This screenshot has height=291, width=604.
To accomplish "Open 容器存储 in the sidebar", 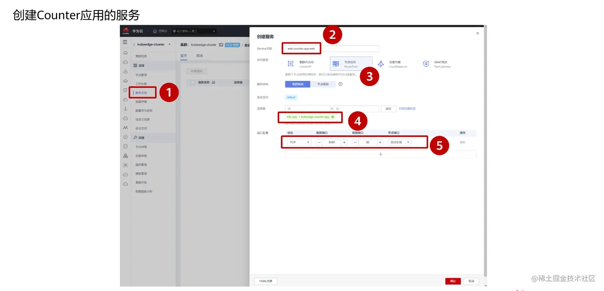I will click(x=141, y=102).
